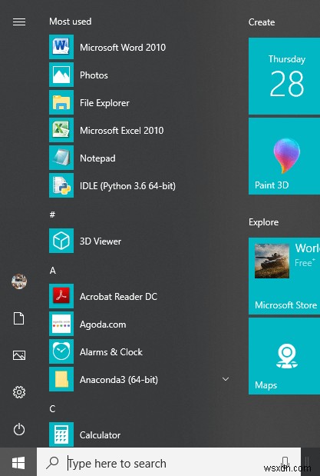
Task: Open the Paint 3D tile
Action: coord(284,156)
